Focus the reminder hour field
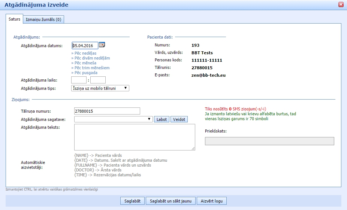Viewport: 347px width, 210px height. [79, 80]
